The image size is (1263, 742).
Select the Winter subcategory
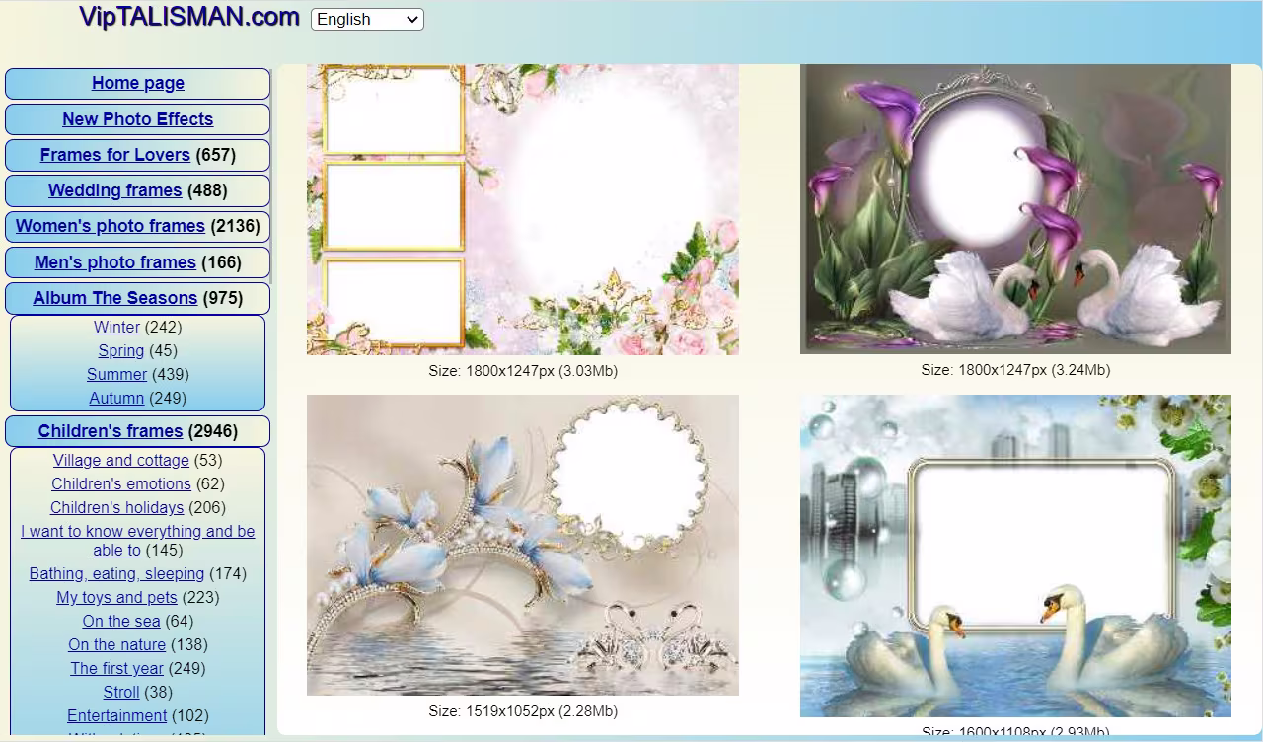pyautogui.click(x=116, y=327)
